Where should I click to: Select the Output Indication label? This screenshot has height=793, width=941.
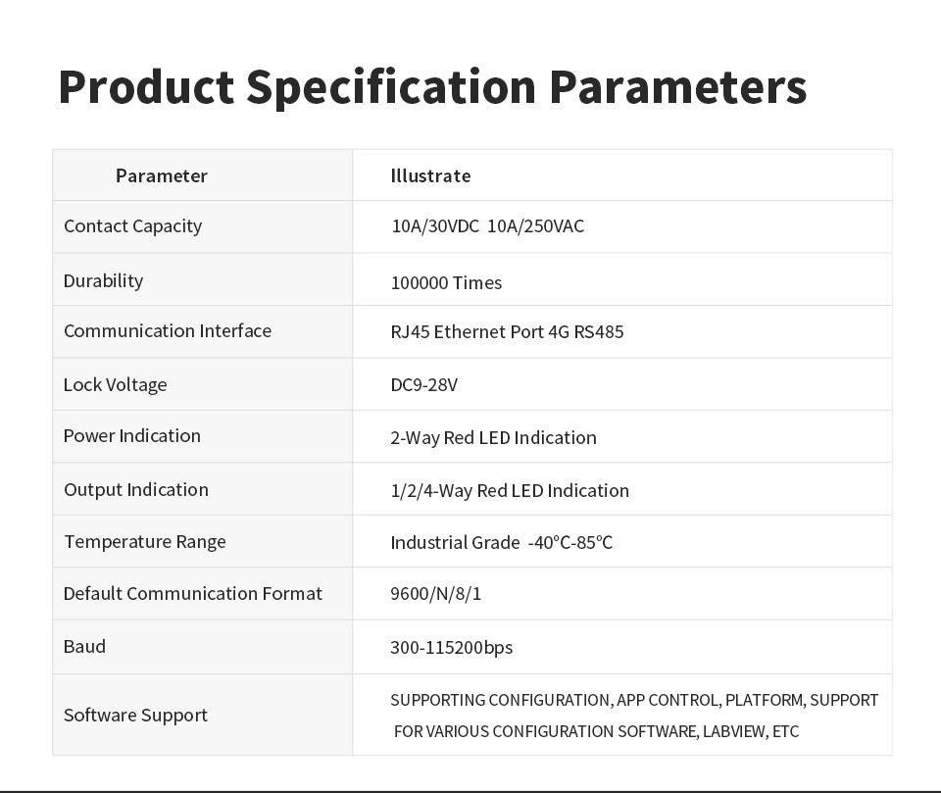tap(136, 490)
